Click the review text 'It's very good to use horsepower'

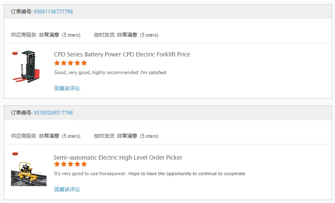pos(90,174)
